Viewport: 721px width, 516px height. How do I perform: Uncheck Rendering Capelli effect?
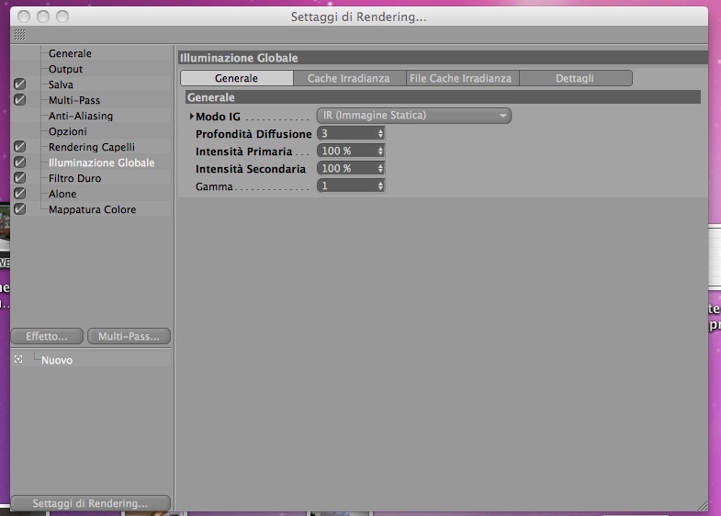pyautogui.click(x=20, y=147)
